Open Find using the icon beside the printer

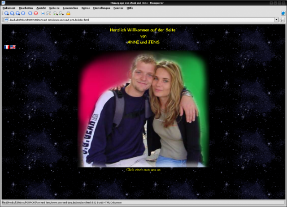pos(48,13)
